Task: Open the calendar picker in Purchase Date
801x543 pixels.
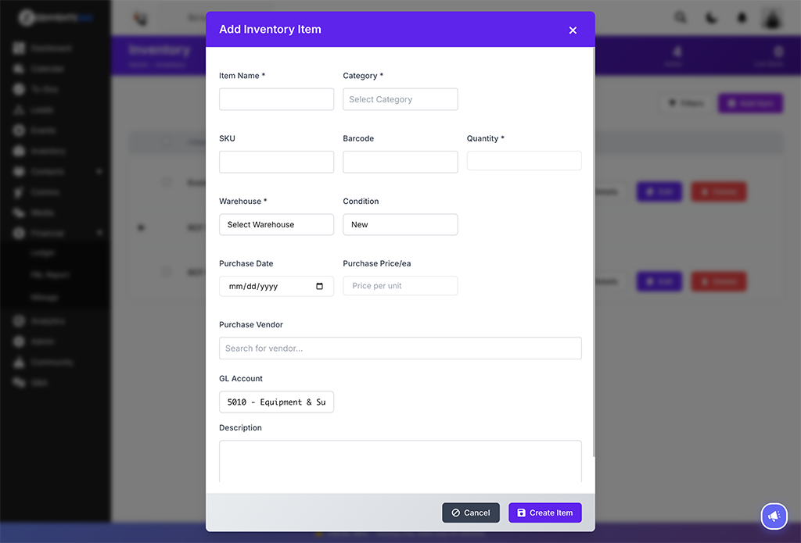Action: pyautogui.click(x=319, y=286)
